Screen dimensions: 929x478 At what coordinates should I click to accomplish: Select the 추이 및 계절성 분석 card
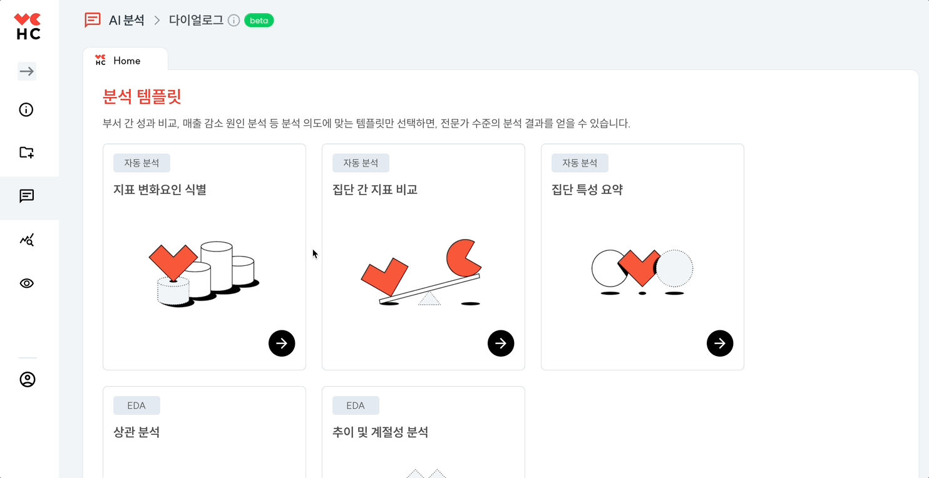[x=423, y=432]
